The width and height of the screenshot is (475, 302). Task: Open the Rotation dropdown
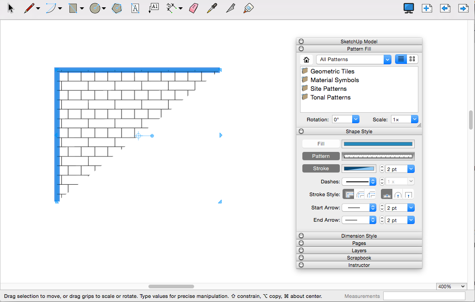point(356,119)
